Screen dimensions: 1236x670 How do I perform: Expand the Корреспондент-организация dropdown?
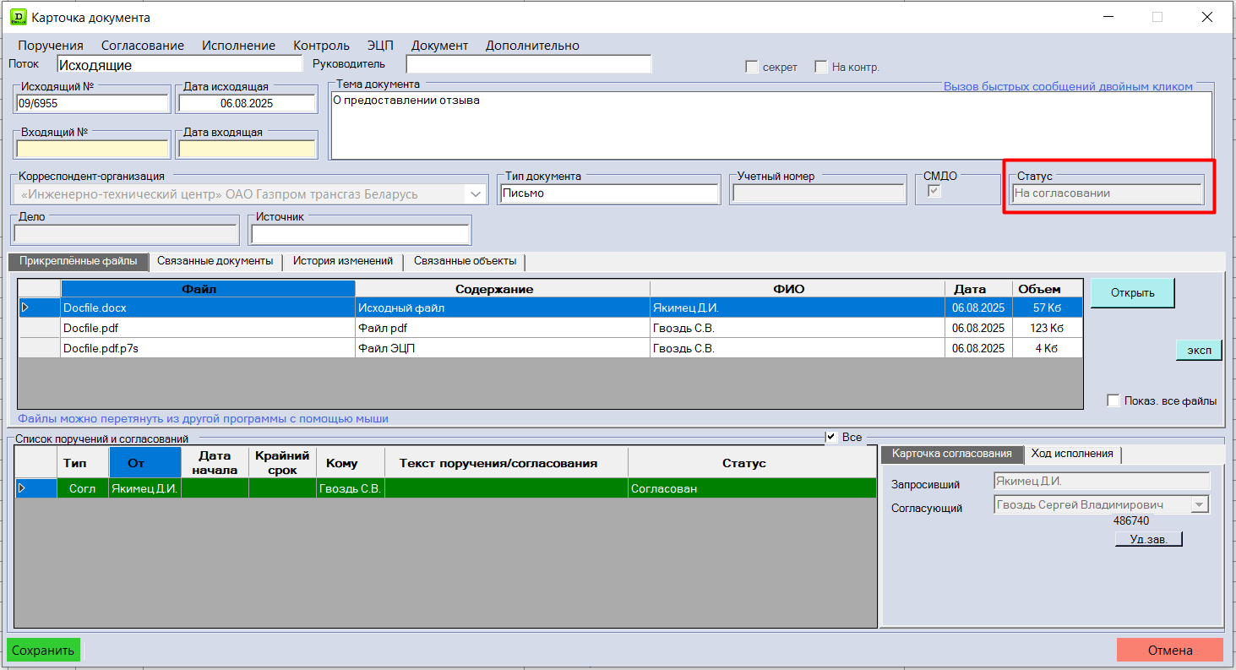click(x=476, y=194)
